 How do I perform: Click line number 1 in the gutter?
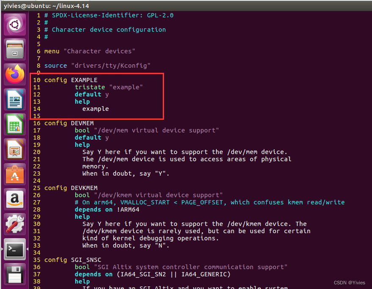(x=38, y=15)
